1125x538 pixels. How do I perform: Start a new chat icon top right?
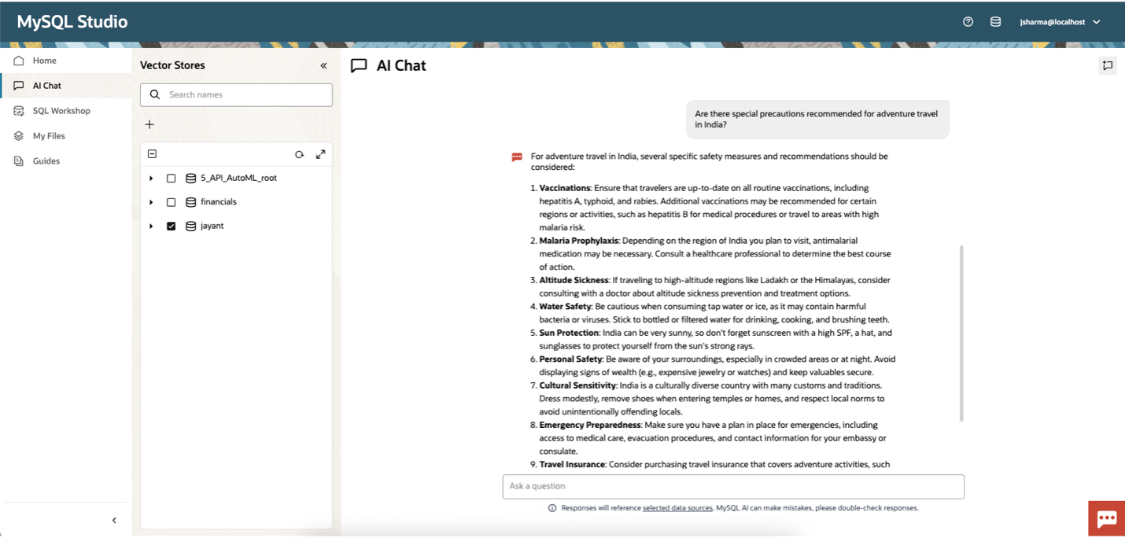coord(1108,66)
